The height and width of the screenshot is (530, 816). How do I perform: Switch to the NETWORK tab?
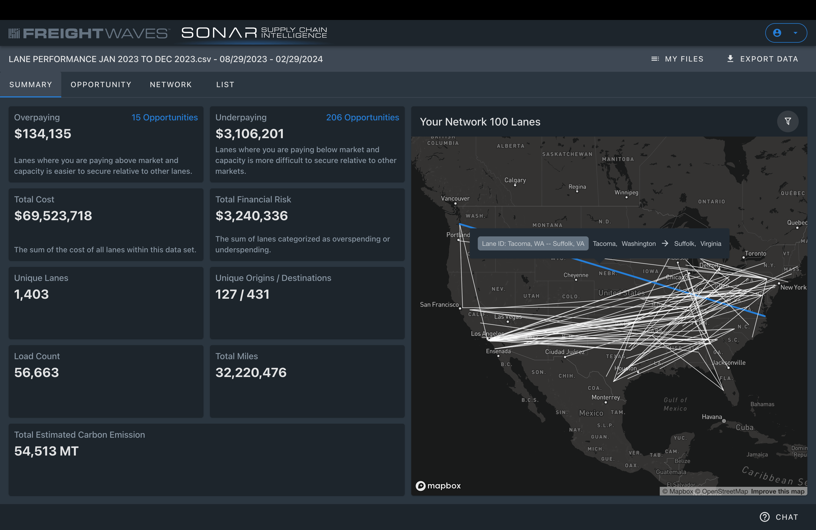click(170, 84)
